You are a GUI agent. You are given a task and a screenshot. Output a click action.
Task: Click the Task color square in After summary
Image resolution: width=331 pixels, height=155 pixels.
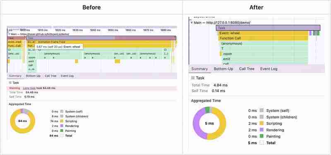pyautogui.click(x=193, y=78)
